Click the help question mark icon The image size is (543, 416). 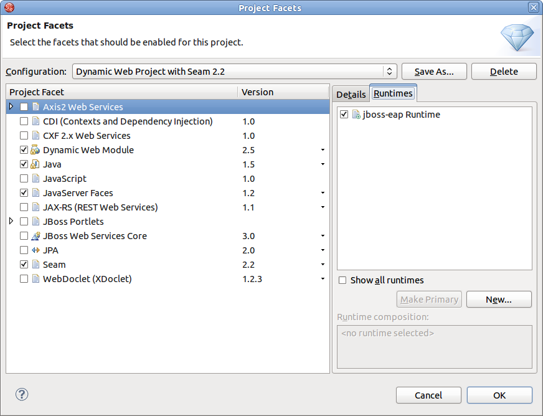click(21, 394)
